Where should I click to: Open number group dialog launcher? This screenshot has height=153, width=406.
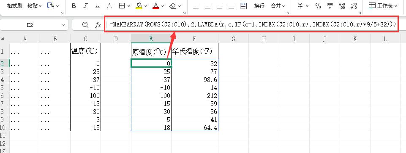click(360, 13)
